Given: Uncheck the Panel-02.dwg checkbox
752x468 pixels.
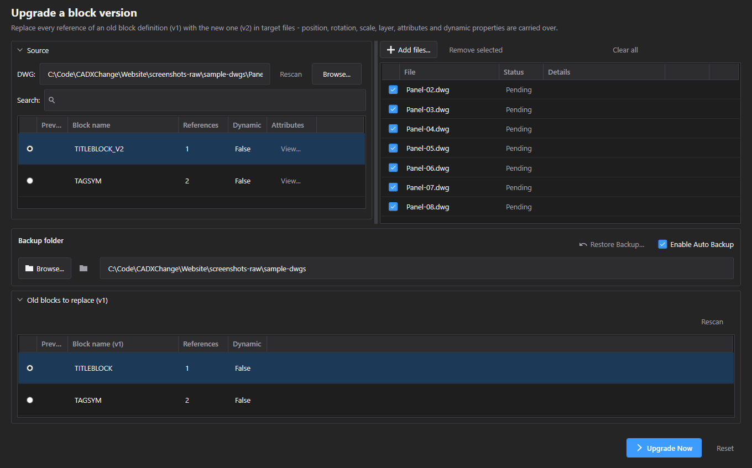Looking at the screenshot, I should 393,90.
